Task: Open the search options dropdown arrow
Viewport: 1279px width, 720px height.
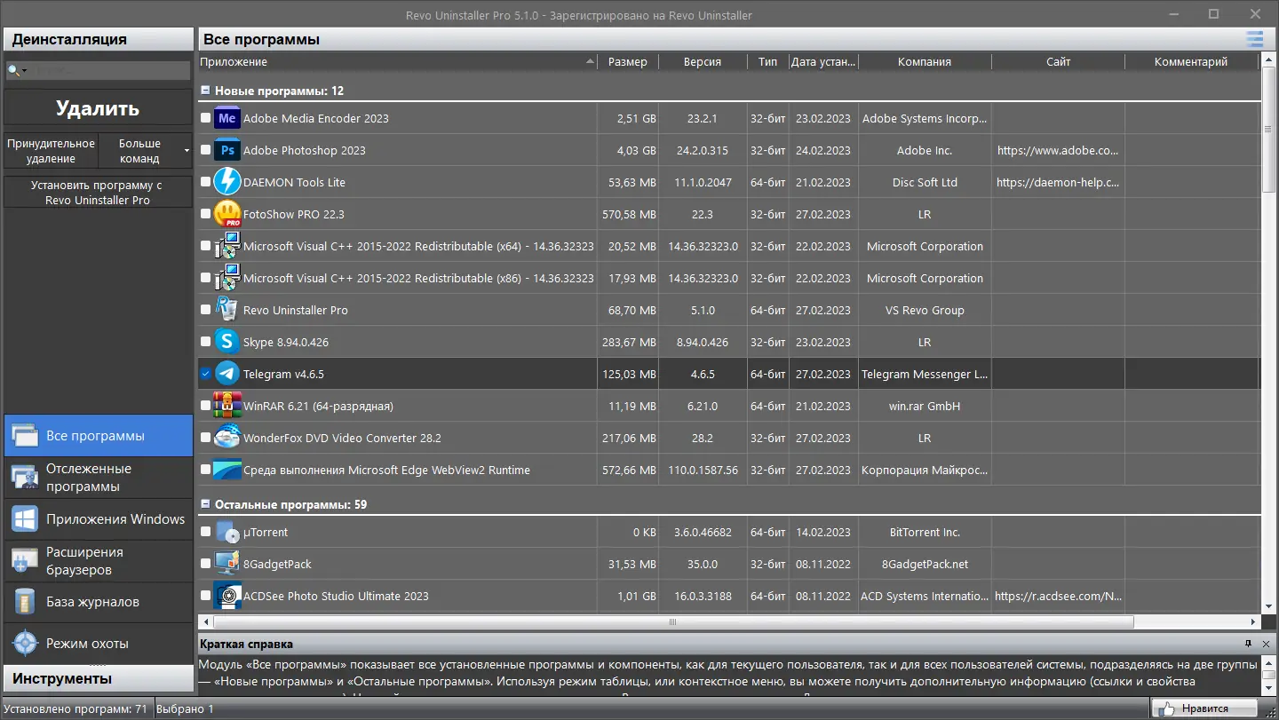Action: click(24, 71)
